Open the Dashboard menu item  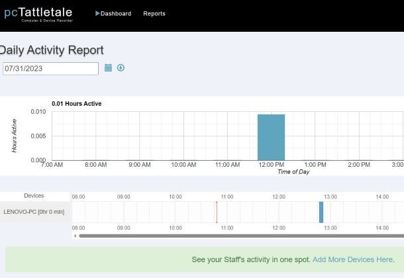coord(113,14)
